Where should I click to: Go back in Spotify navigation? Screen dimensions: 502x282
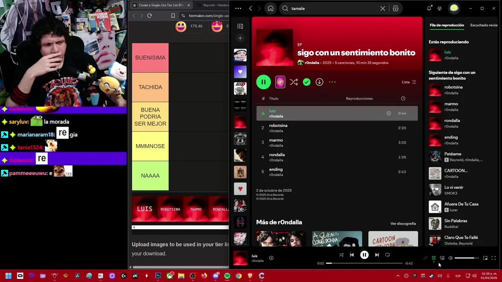pos(251,8)
